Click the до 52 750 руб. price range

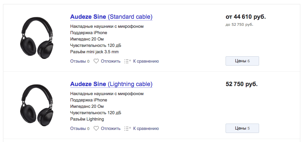(239, 24)
